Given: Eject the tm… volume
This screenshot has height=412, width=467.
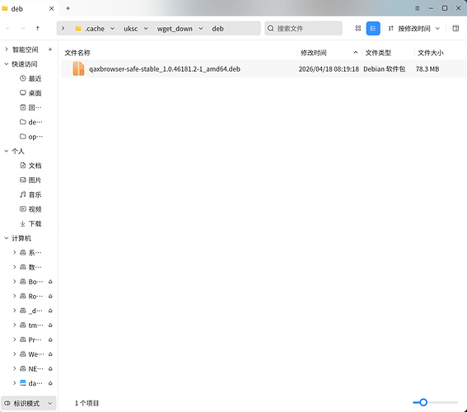Looking at the screenshot, I should click(50, 325).
